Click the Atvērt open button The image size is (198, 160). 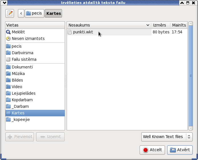(180, 150)
